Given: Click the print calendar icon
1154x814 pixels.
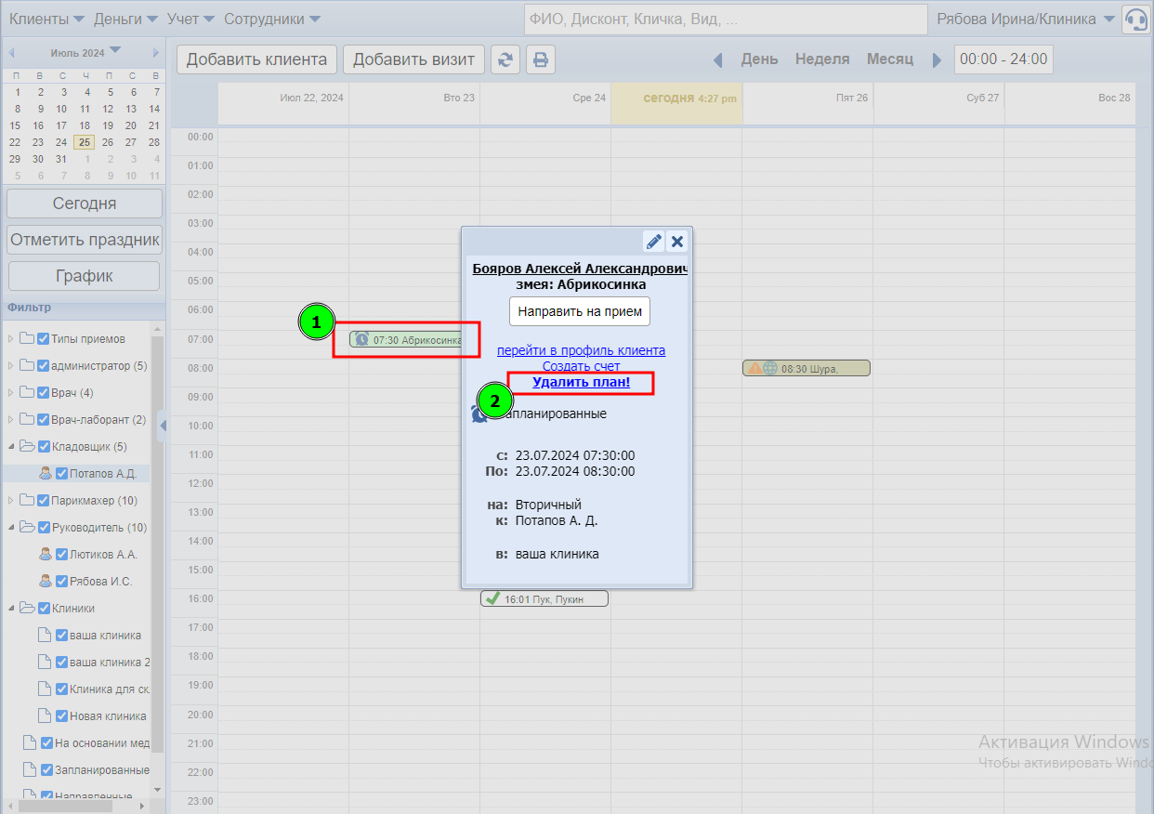Looking at the screenshot, I should pyautogui.click(x=540, y=59).
